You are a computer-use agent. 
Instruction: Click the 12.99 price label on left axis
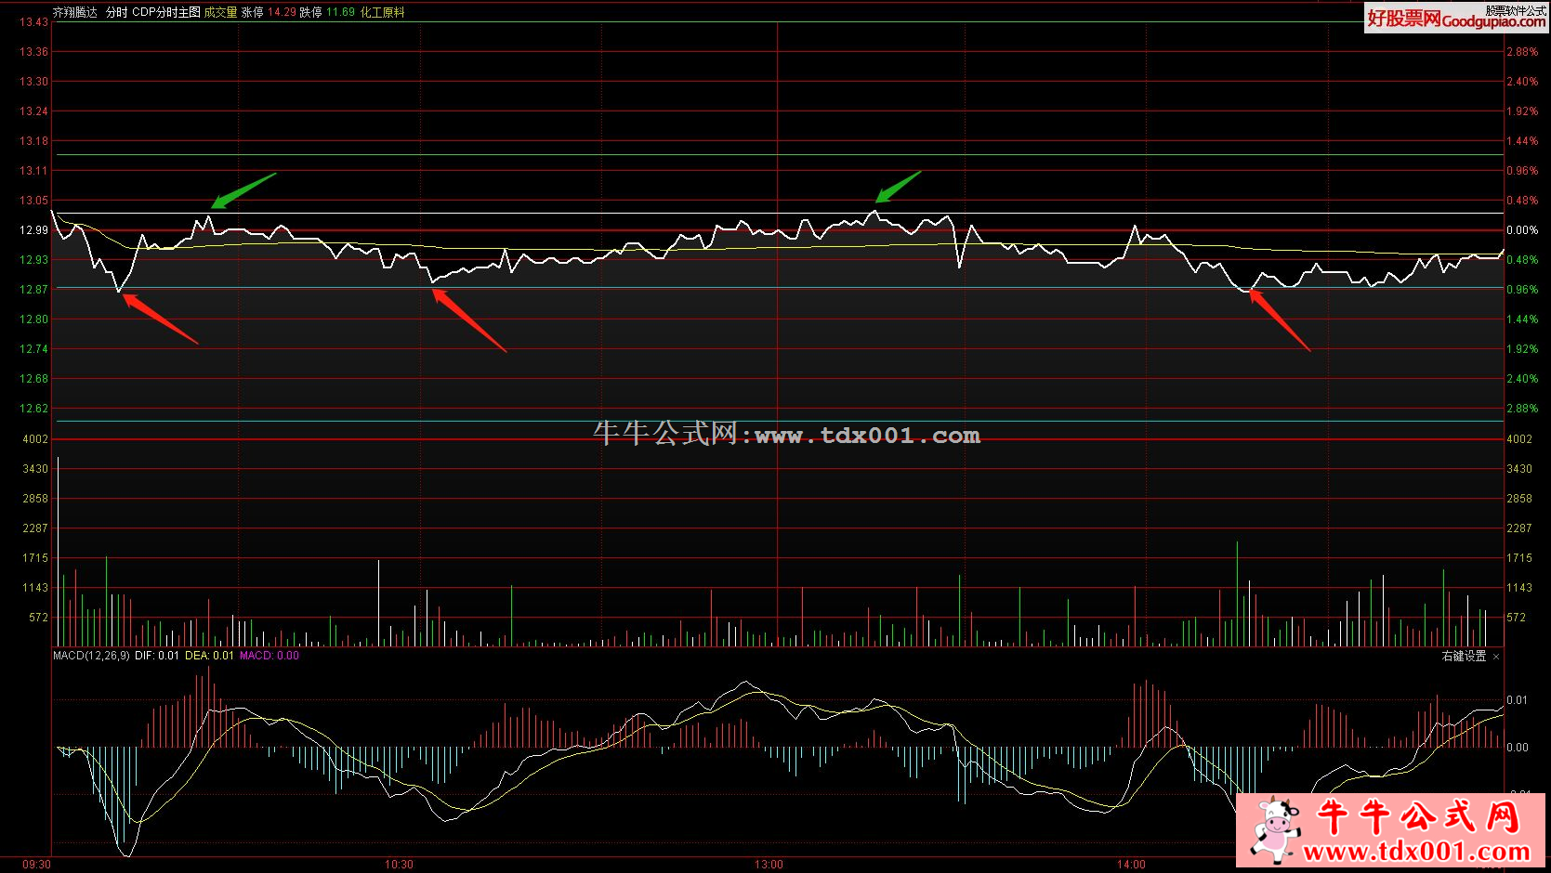[33, 230]
